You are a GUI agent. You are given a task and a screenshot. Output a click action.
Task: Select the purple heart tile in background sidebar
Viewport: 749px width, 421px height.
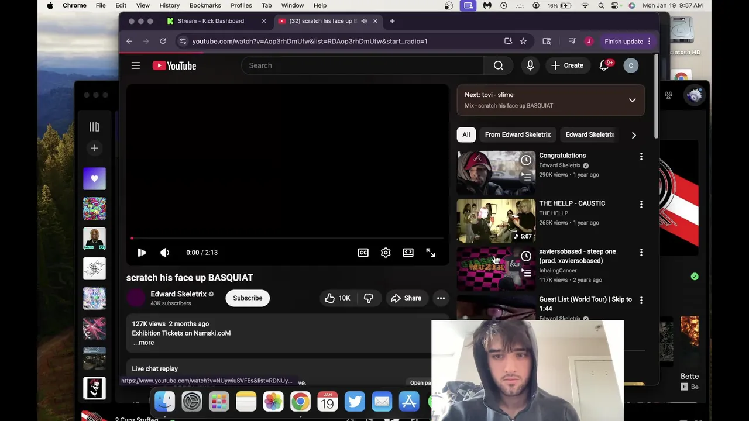coord(94,178)
